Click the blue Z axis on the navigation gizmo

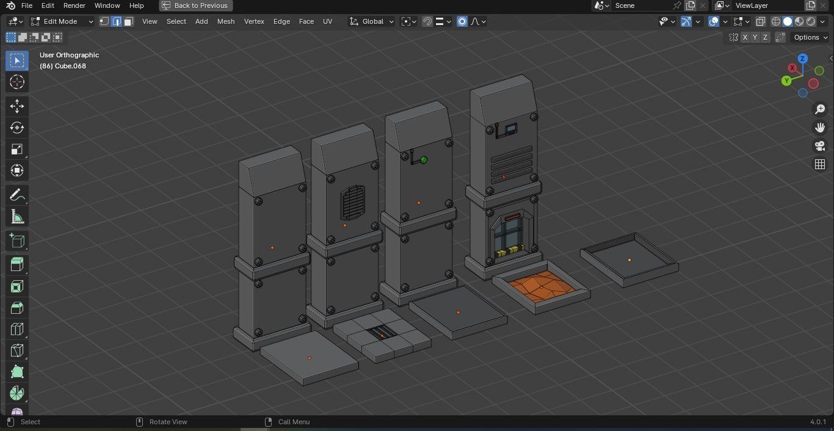click(803, 59)
